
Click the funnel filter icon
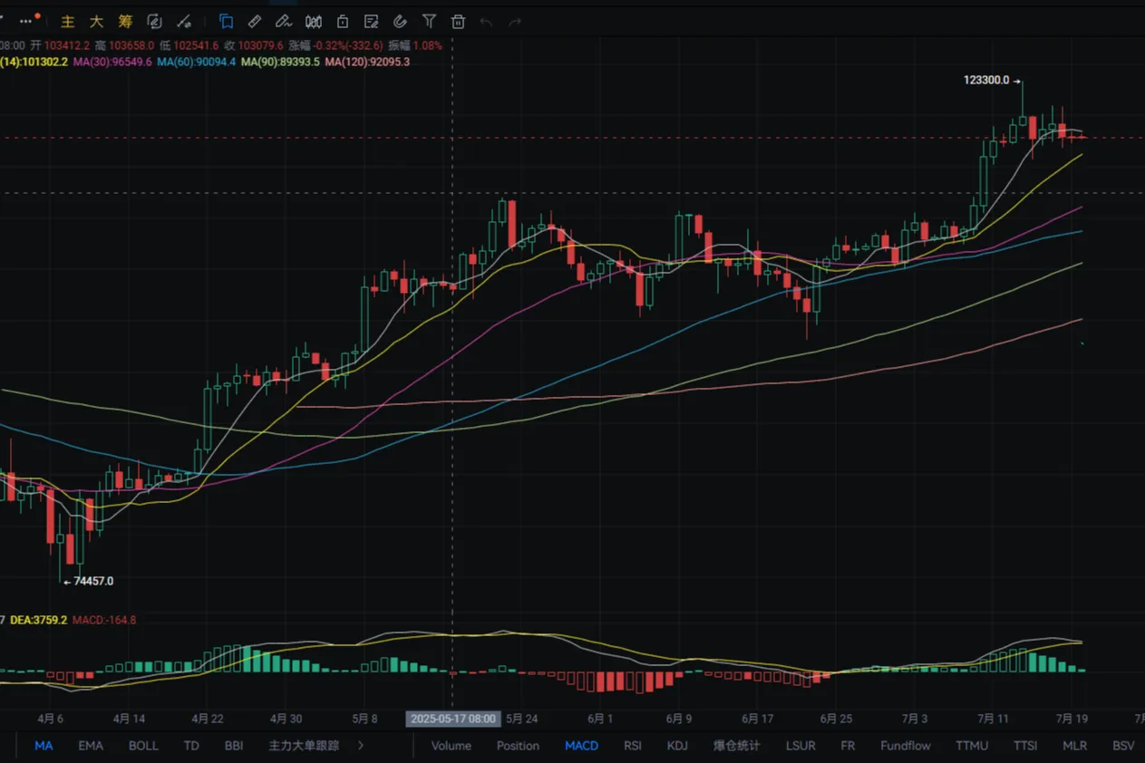click(x=429, y=21)
